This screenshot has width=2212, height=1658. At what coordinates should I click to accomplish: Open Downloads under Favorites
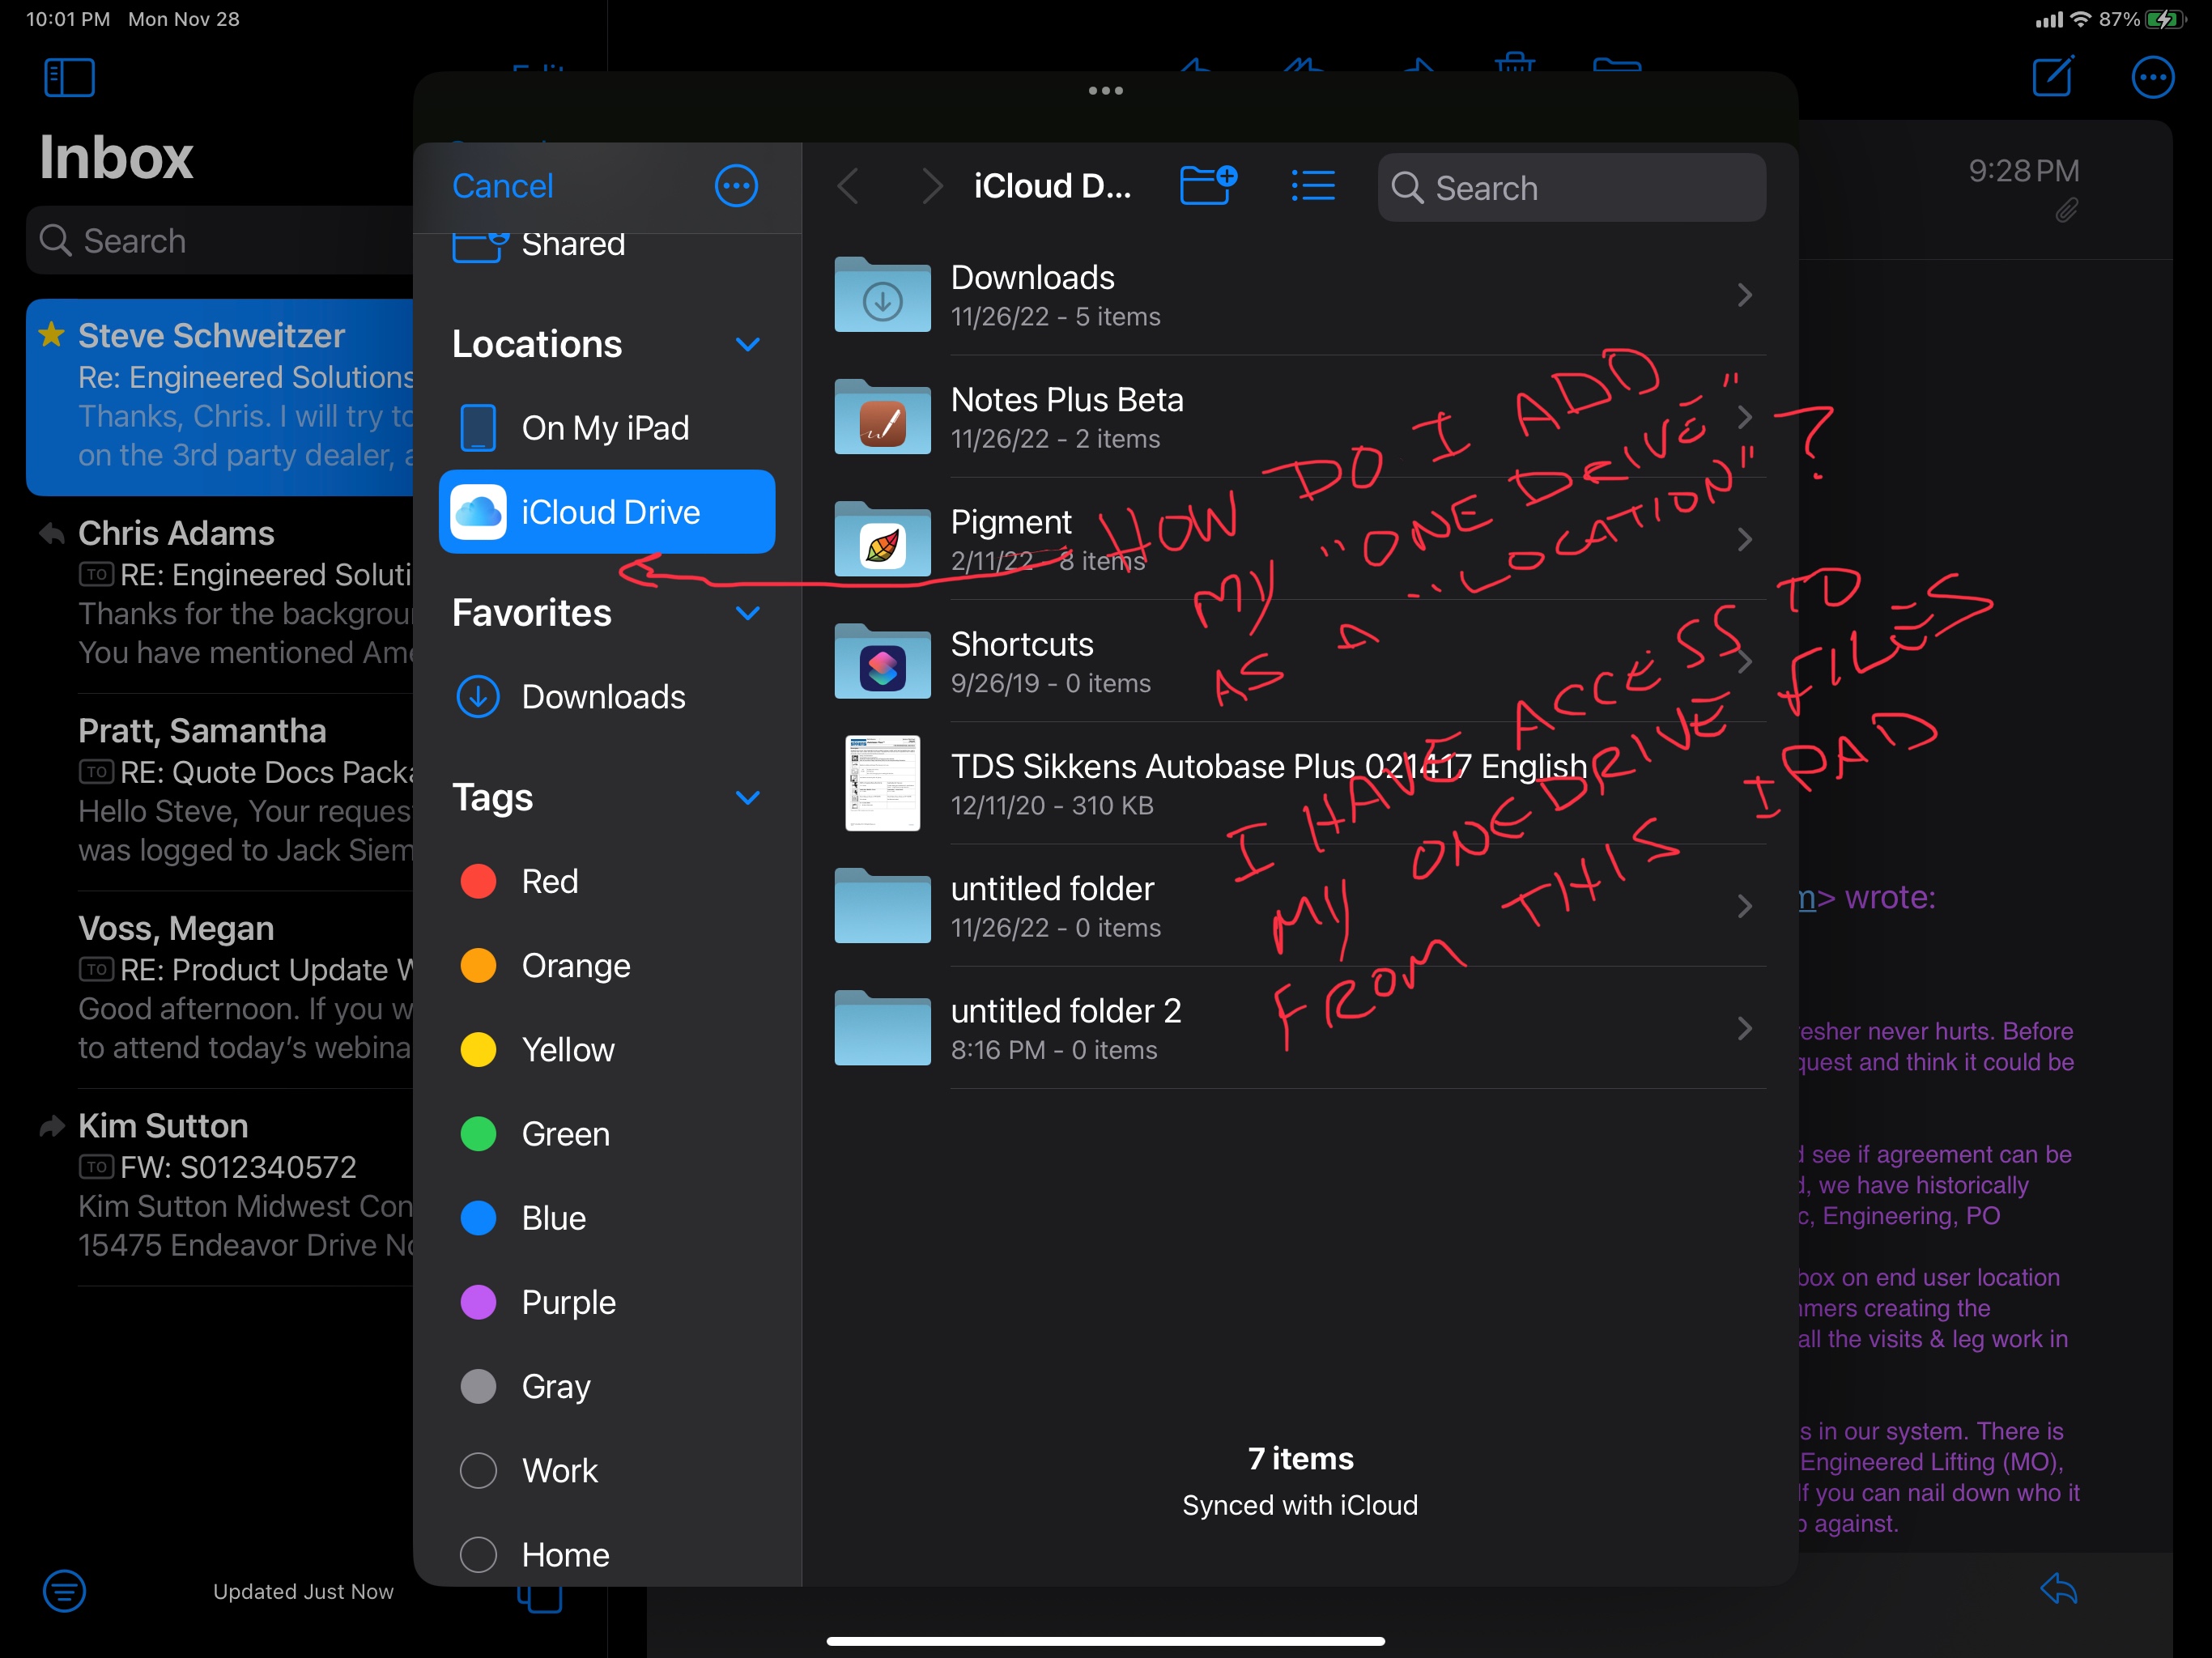(603, 697)
